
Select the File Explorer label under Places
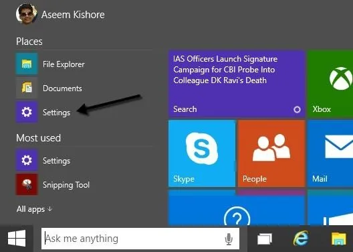[x=64, y=64]
